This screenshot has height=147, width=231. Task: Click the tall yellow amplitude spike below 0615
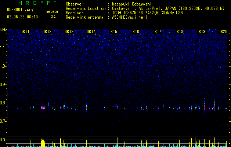[117, 141]
